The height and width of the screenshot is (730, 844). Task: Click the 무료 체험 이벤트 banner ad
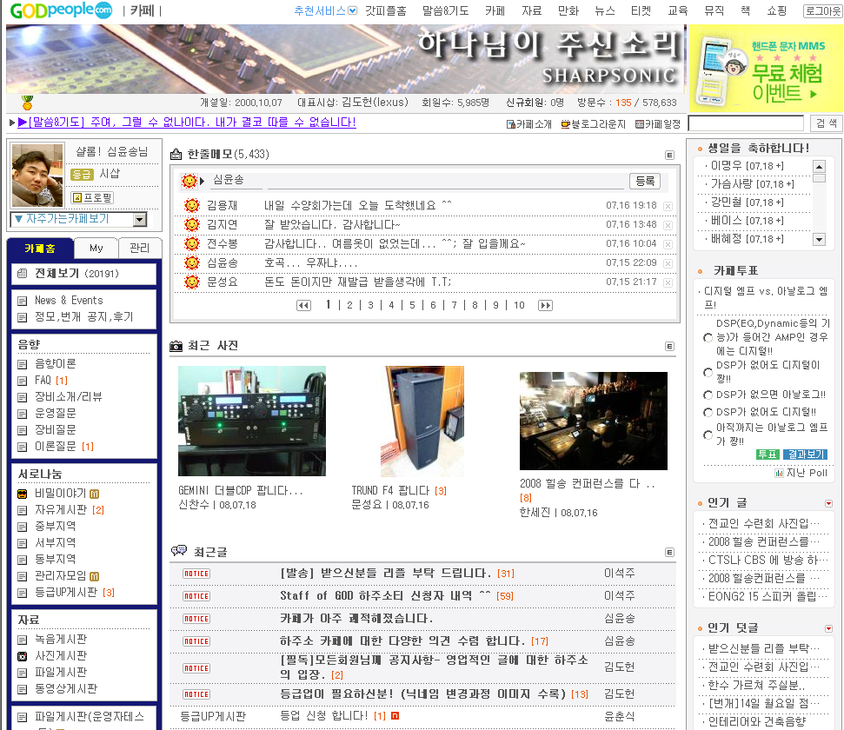tap(766, 68)
